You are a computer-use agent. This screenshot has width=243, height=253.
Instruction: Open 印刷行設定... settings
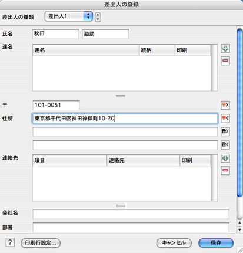(41, 243)
